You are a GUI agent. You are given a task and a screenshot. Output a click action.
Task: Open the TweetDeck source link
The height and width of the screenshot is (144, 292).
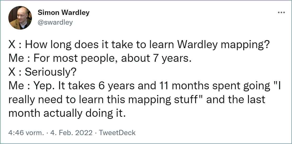click(x=117, y=133)
